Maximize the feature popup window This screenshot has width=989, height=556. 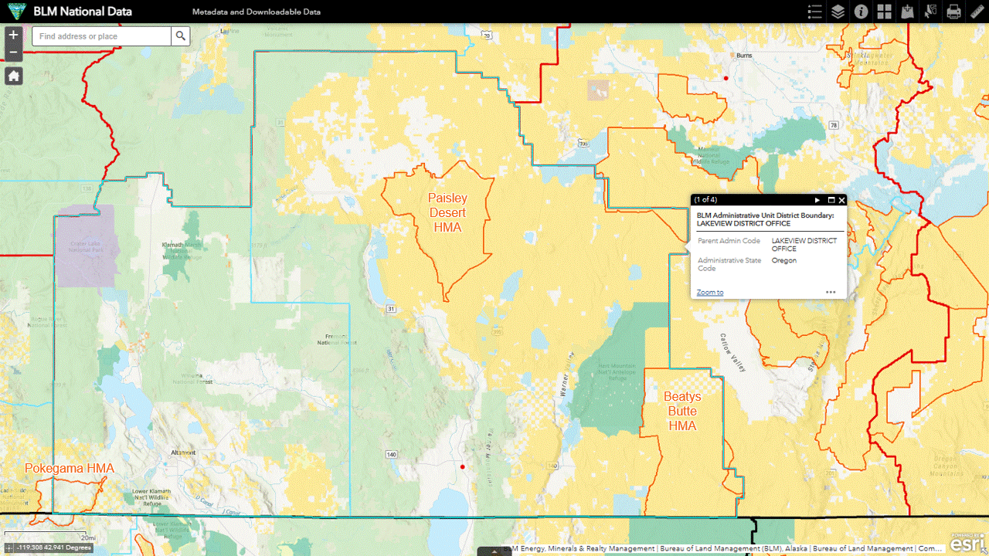pos(831,200)
